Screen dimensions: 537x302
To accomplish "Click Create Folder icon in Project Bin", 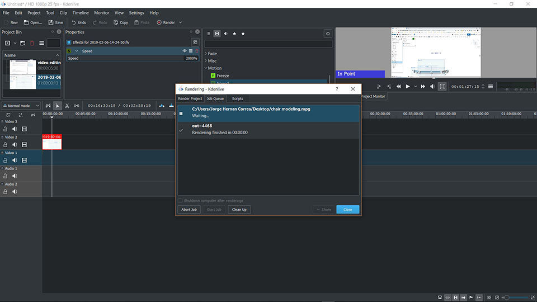I will (x=22, y=43).
